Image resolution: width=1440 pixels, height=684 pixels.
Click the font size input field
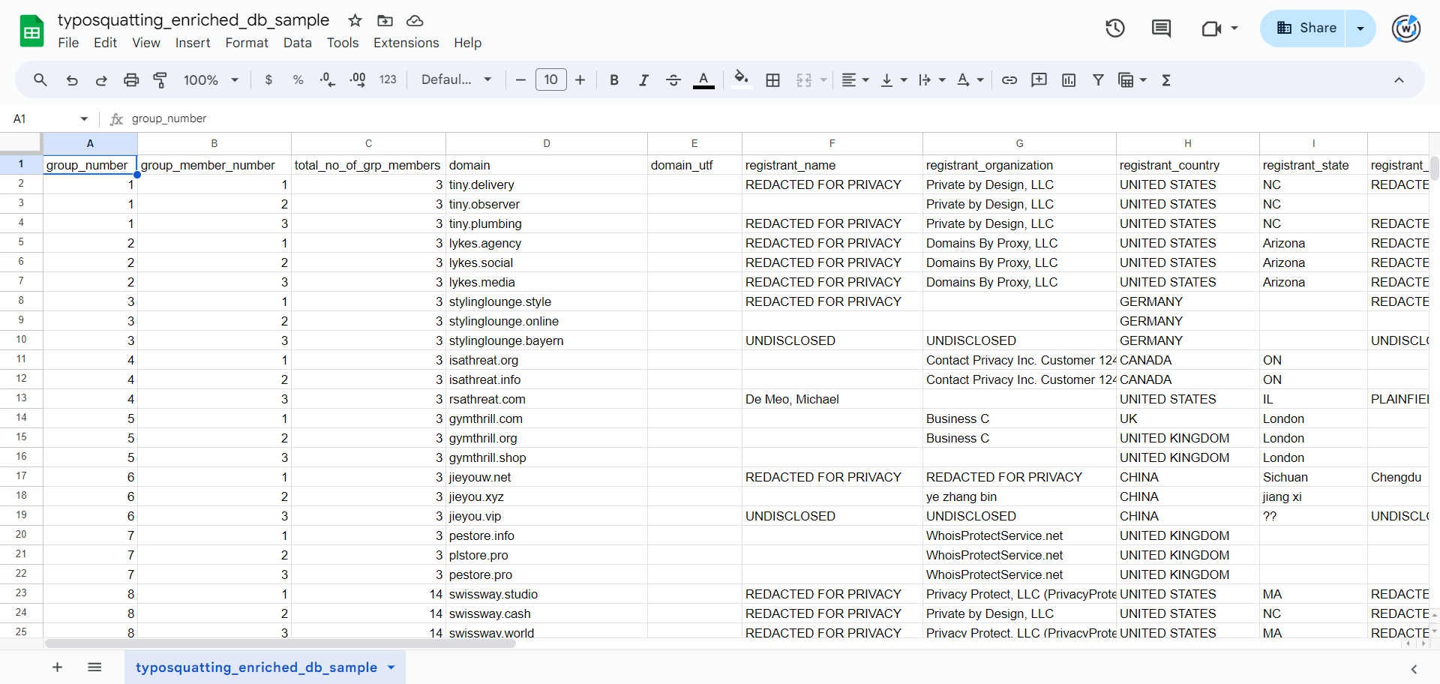(x=550, y=80)
